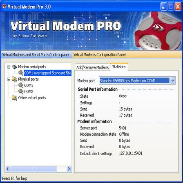The width and height of the screenshot is (183, 183).
Task: Click the Physical ports folder icon
Action: tap(14, 79)
